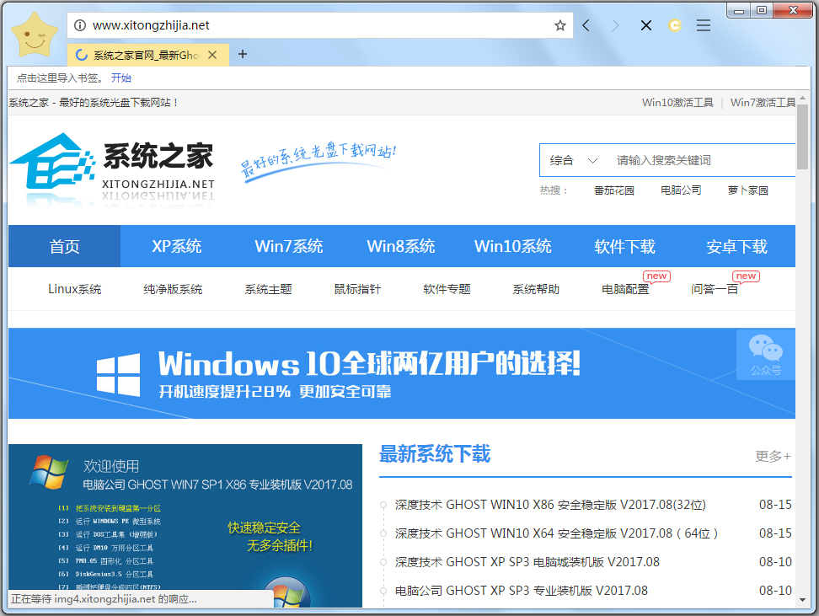Open 系统主题 sub-navigation link

point(269,289)
